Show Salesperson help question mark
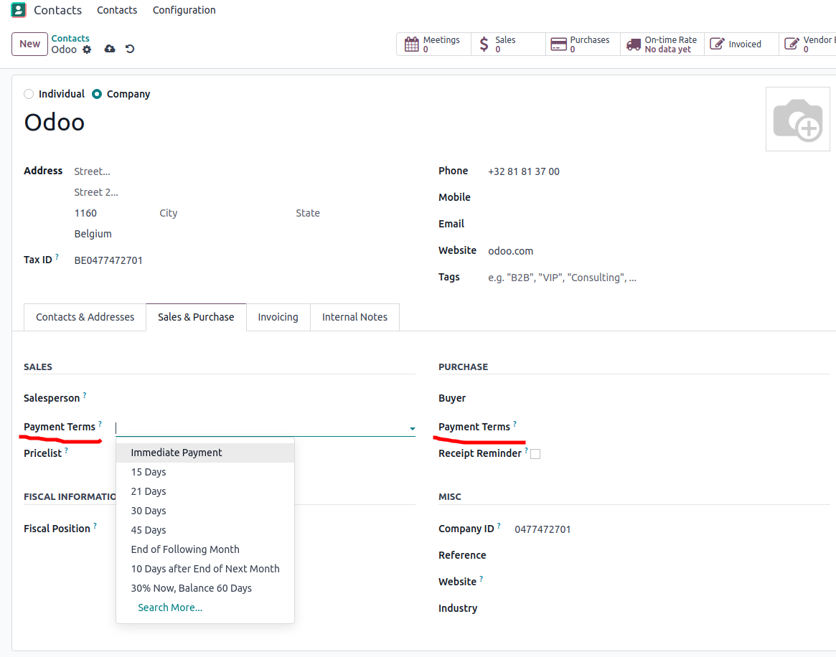Viewport: 836px width, 657px height. 85,394
